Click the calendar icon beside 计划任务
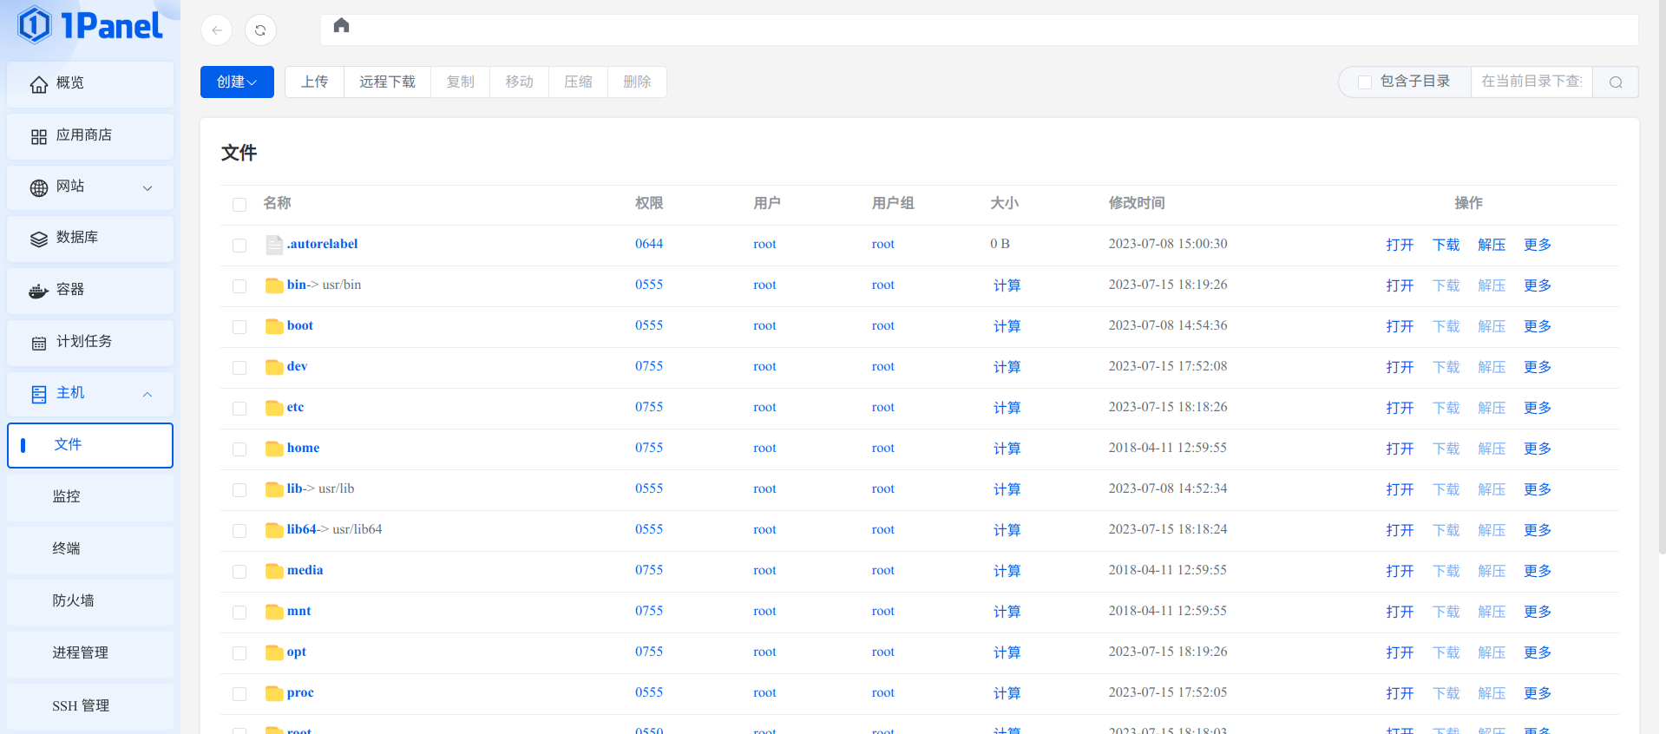Viewport: 1666px width, 734px height. pyautogui.click(x=39, y=344)
